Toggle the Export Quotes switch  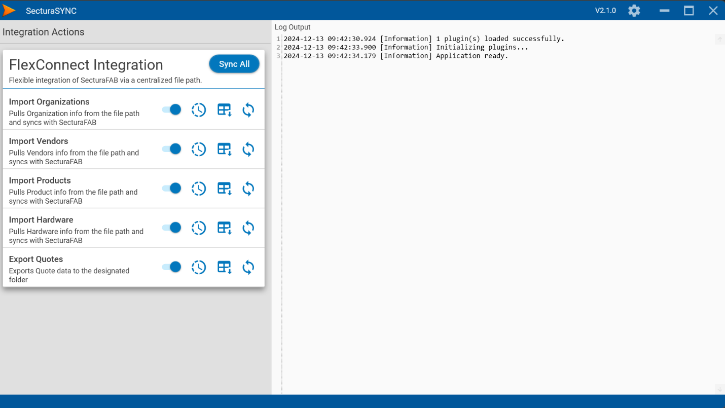pyautogui.click(x=172, y=267)
